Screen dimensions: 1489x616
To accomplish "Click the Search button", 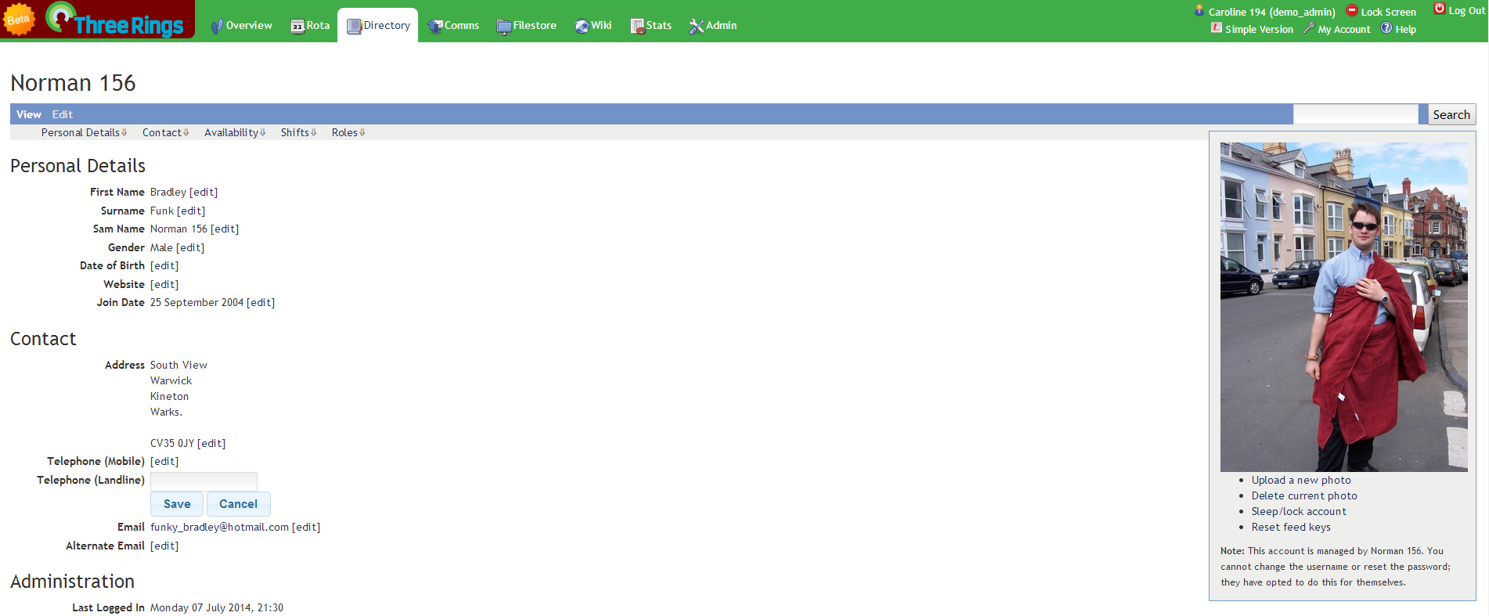I will point(1451,114).
